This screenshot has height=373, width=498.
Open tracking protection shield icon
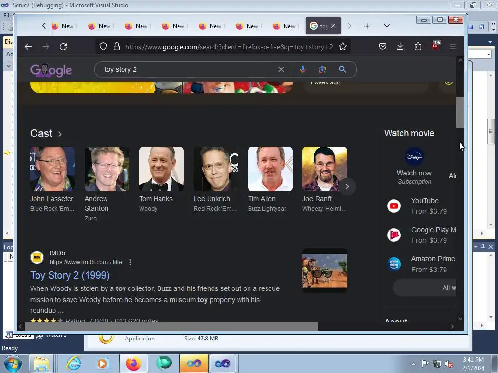[x=103, y=46]
